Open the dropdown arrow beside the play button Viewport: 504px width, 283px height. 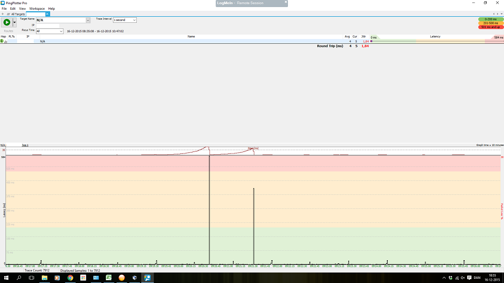14,22
